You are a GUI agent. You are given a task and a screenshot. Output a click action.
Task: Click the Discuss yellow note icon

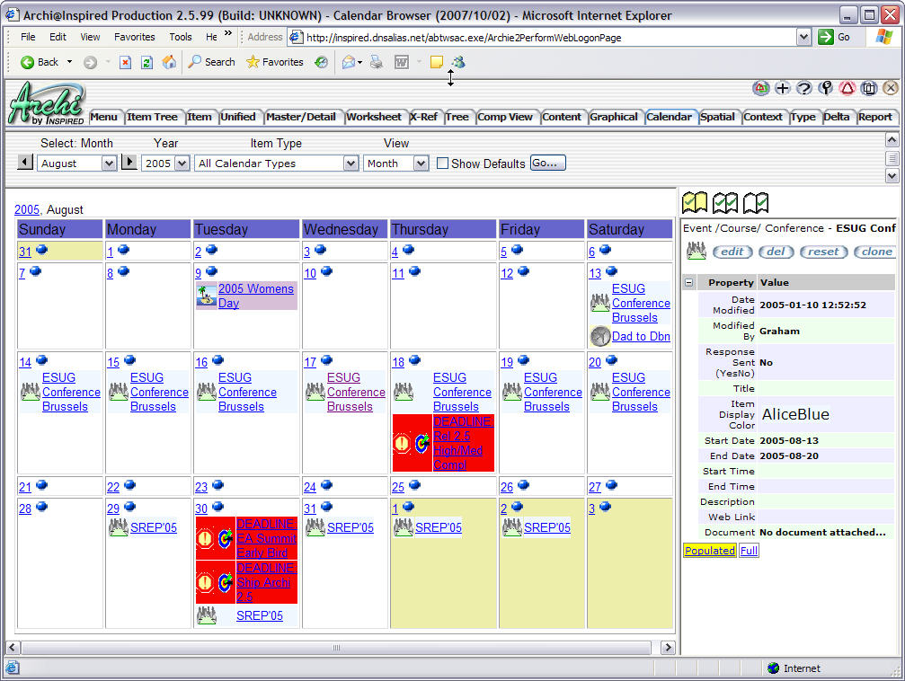tap(437, 62)
